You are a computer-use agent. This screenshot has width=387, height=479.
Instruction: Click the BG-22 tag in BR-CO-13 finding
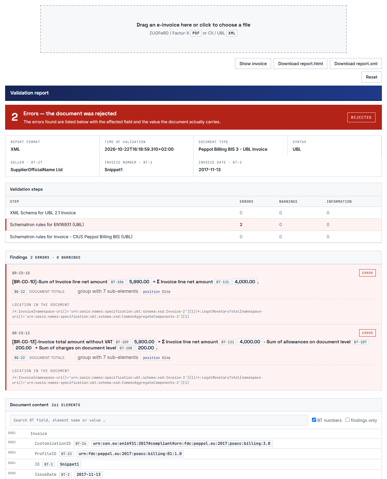point(19,358)
